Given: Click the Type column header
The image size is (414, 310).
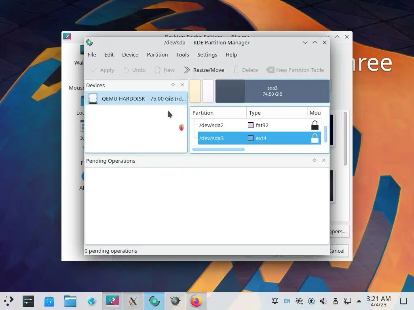Looking at the screenshot, I should pos(277,113).
